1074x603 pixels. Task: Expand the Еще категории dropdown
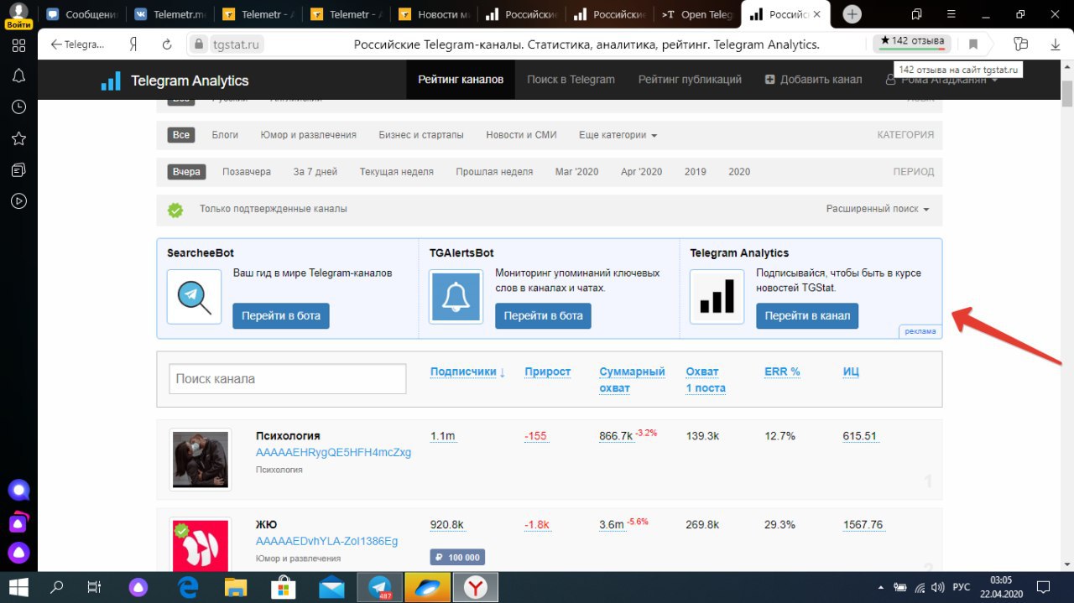[618, 134]
